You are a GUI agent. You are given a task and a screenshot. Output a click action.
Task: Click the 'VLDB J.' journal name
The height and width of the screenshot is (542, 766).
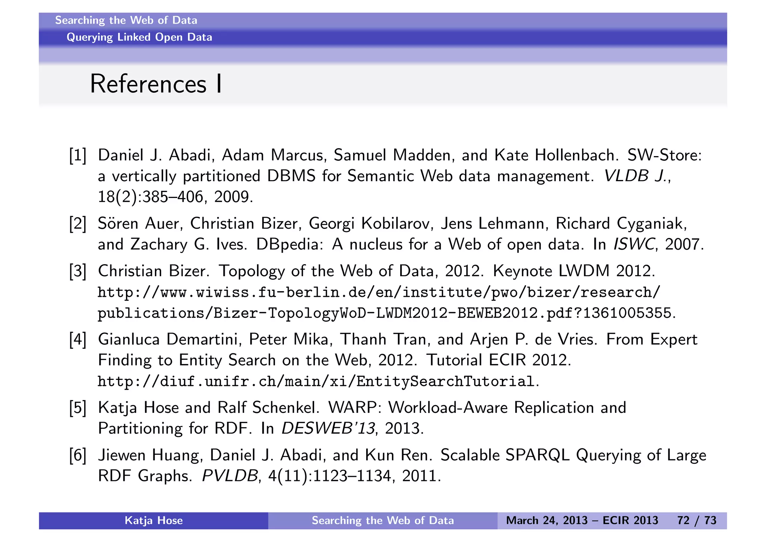(x=637, y=176)
